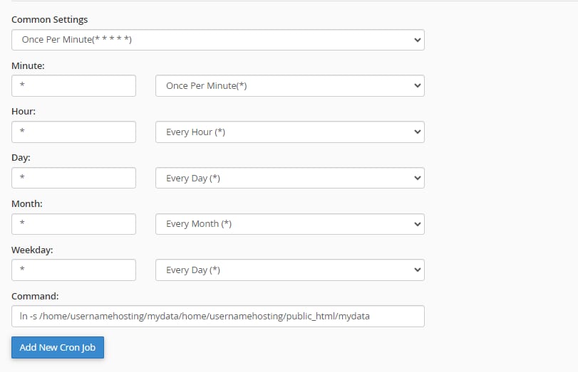
Task: Focus the Hour text input
Action: (x=73, y=132)
